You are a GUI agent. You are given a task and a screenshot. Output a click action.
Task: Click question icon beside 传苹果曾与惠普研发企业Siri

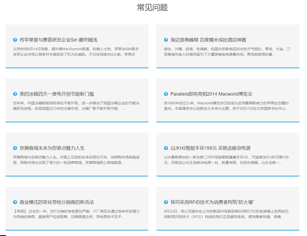tap(15, 40)
